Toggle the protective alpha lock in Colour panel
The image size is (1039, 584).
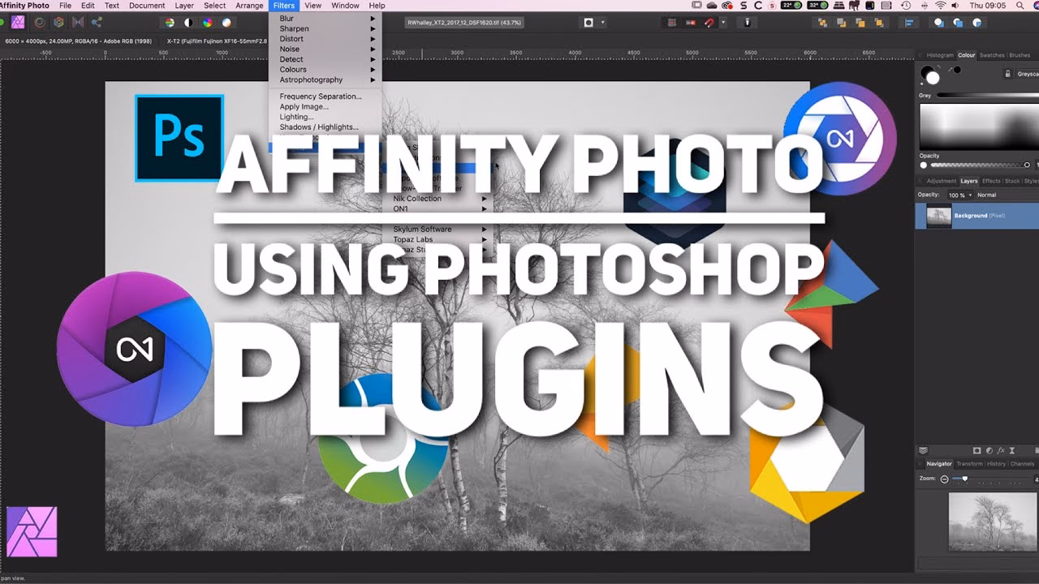click(x=1007, y=74)
